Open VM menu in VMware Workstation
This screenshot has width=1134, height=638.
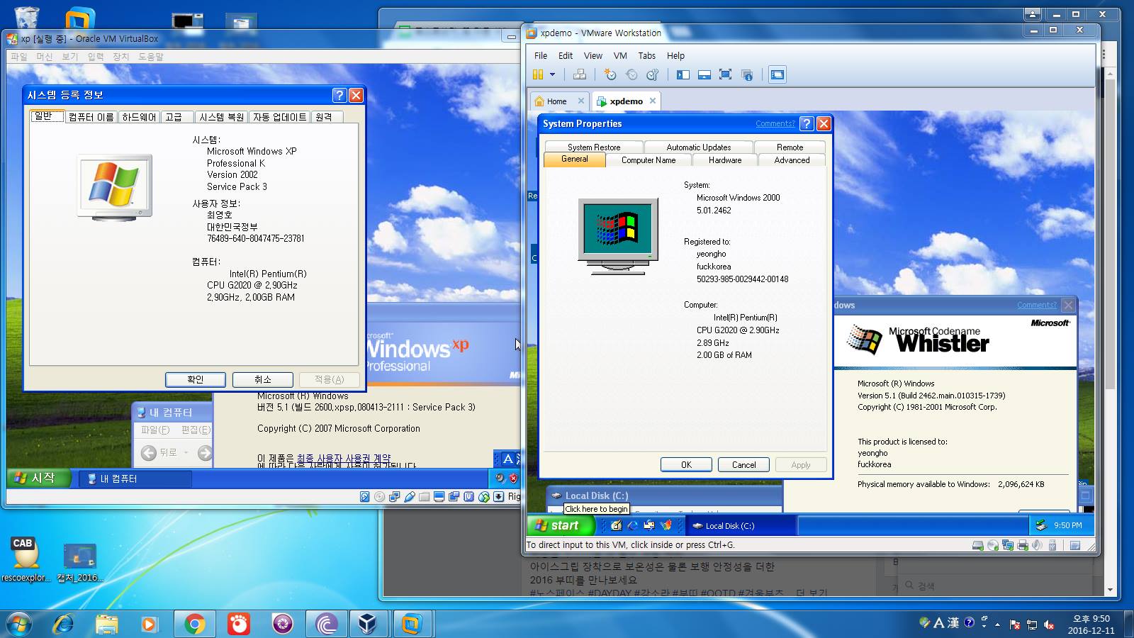620,55
